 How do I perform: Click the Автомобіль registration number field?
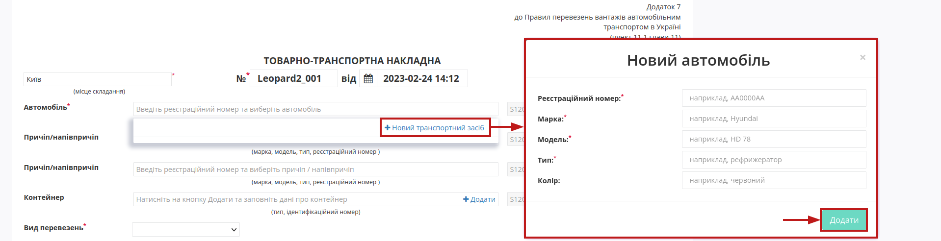pyautogui.click(x=315, y=109)
